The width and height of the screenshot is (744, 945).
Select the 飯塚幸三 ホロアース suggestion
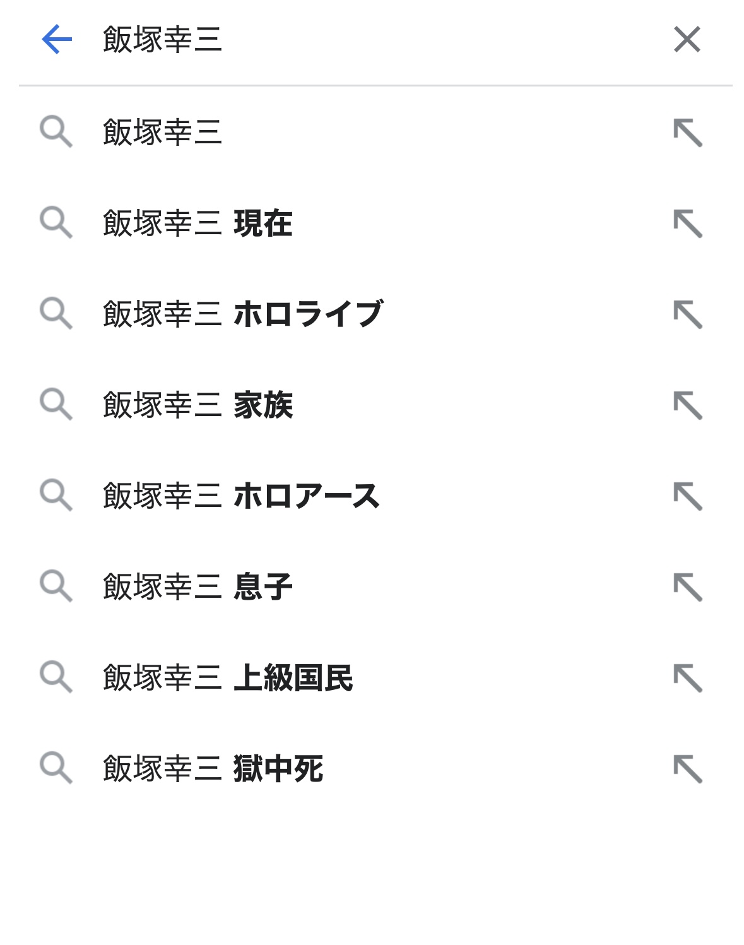(241, 496)
